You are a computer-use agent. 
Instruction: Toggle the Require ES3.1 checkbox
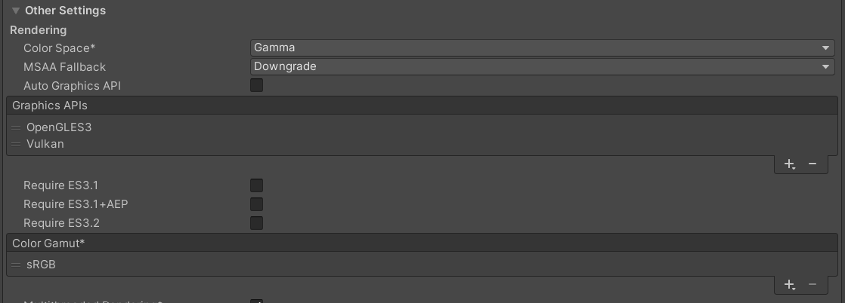point(257,185)
